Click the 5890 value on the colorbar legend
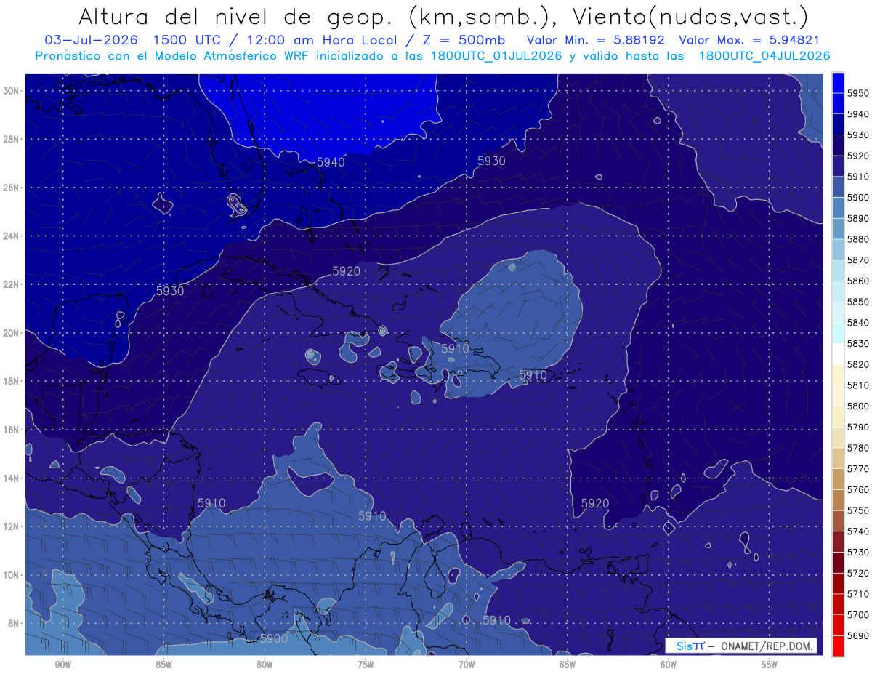This screenshot has width=872, height=674. [x=859, y=218]
